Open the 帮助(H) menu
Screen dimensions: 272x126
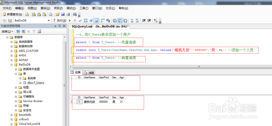[123, 8]
